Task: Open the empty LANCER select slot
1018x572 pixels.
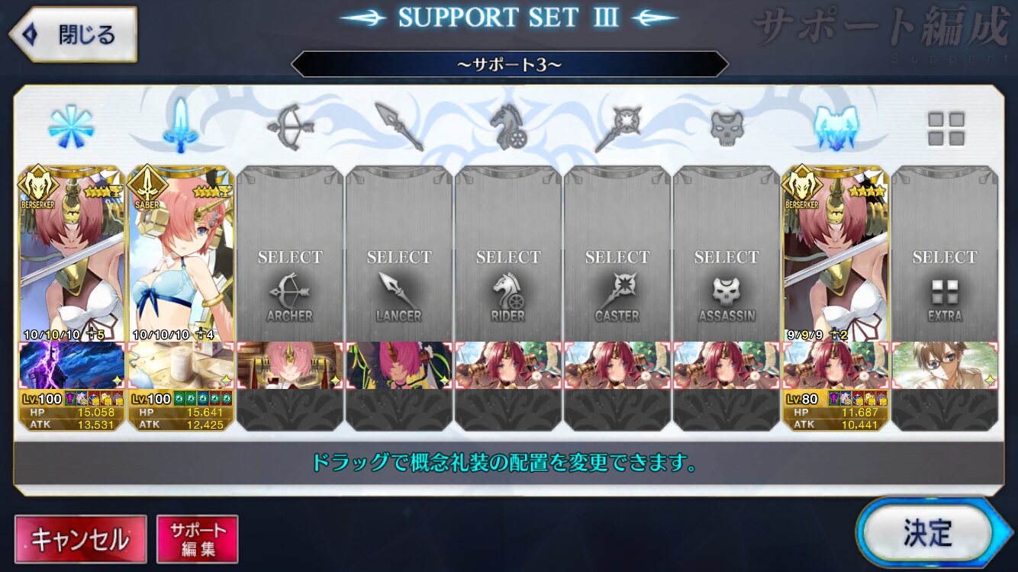Action: point(399,254)
